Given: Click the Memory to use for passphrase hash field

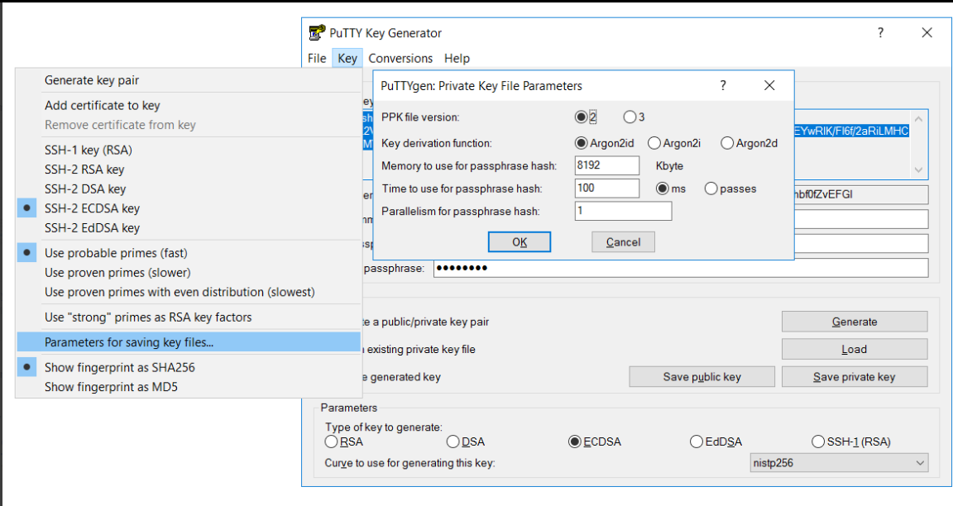Looking at the screenshot, I should tap(606, 165).
